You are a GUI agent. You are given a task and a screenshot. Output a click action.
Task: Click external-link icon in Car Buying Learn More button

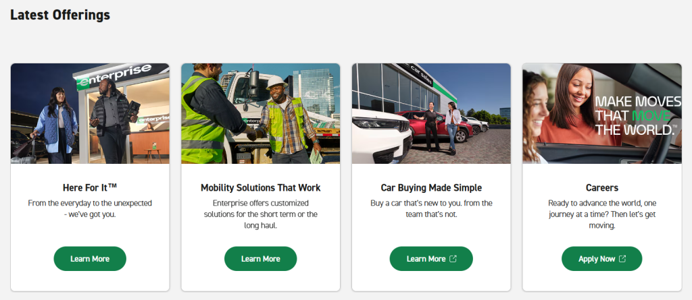[453, 259]
